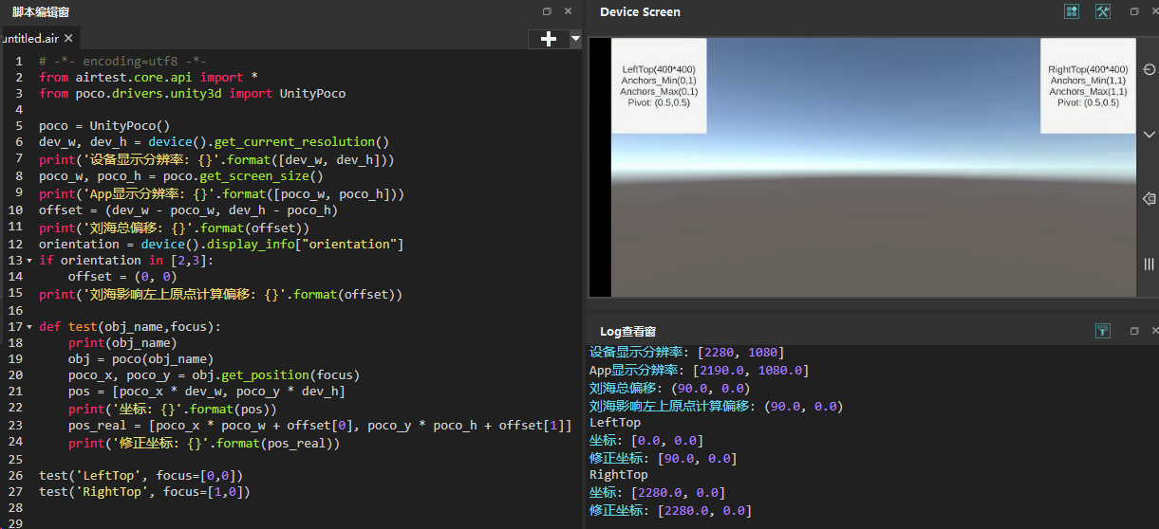Float the 脚本编辑窗 panel
1159x529 pixels.
click(x=547, y=11)
